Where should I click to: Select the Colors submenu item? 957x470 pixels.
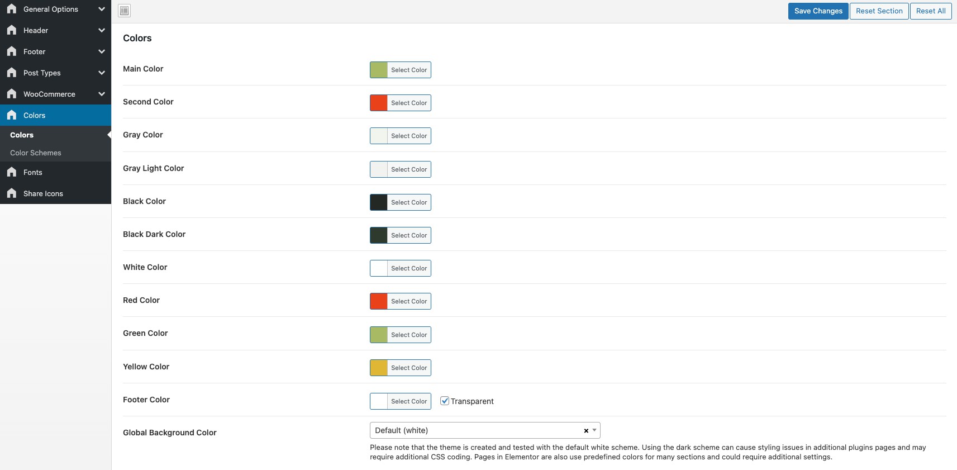[x=22, y=135]
